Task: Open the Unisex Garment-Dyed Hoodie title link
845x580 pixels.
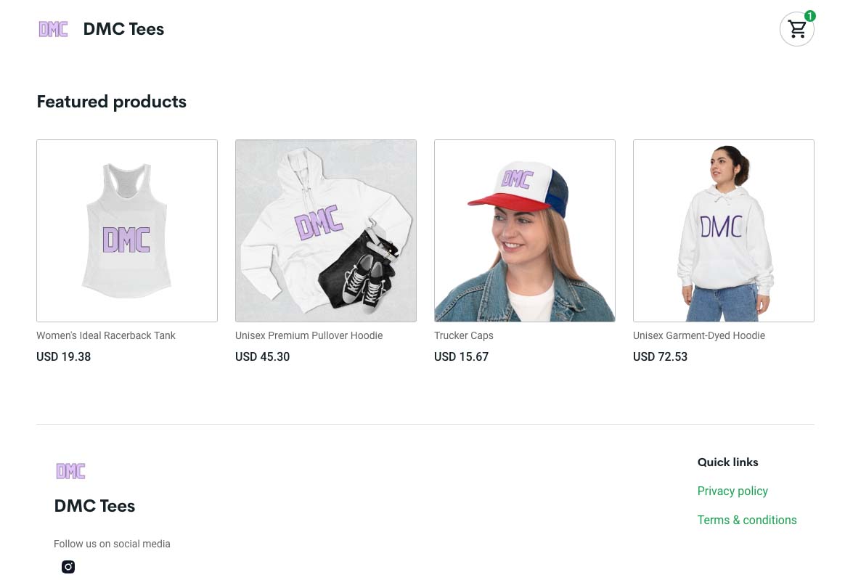Action: [699, 335]
